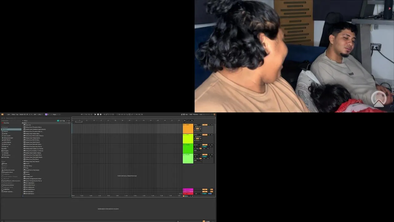394x222 pixels.
Task: Select the tempo value field
Action: point(21,114)
